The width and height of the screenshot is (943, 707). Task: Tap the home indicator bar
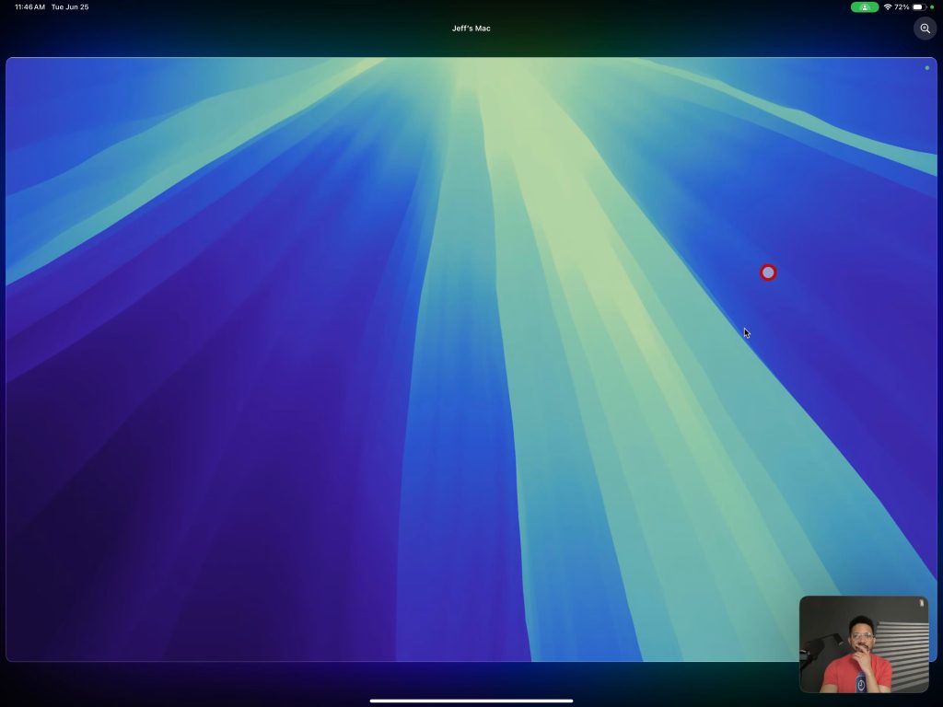(x=471, y=701)
